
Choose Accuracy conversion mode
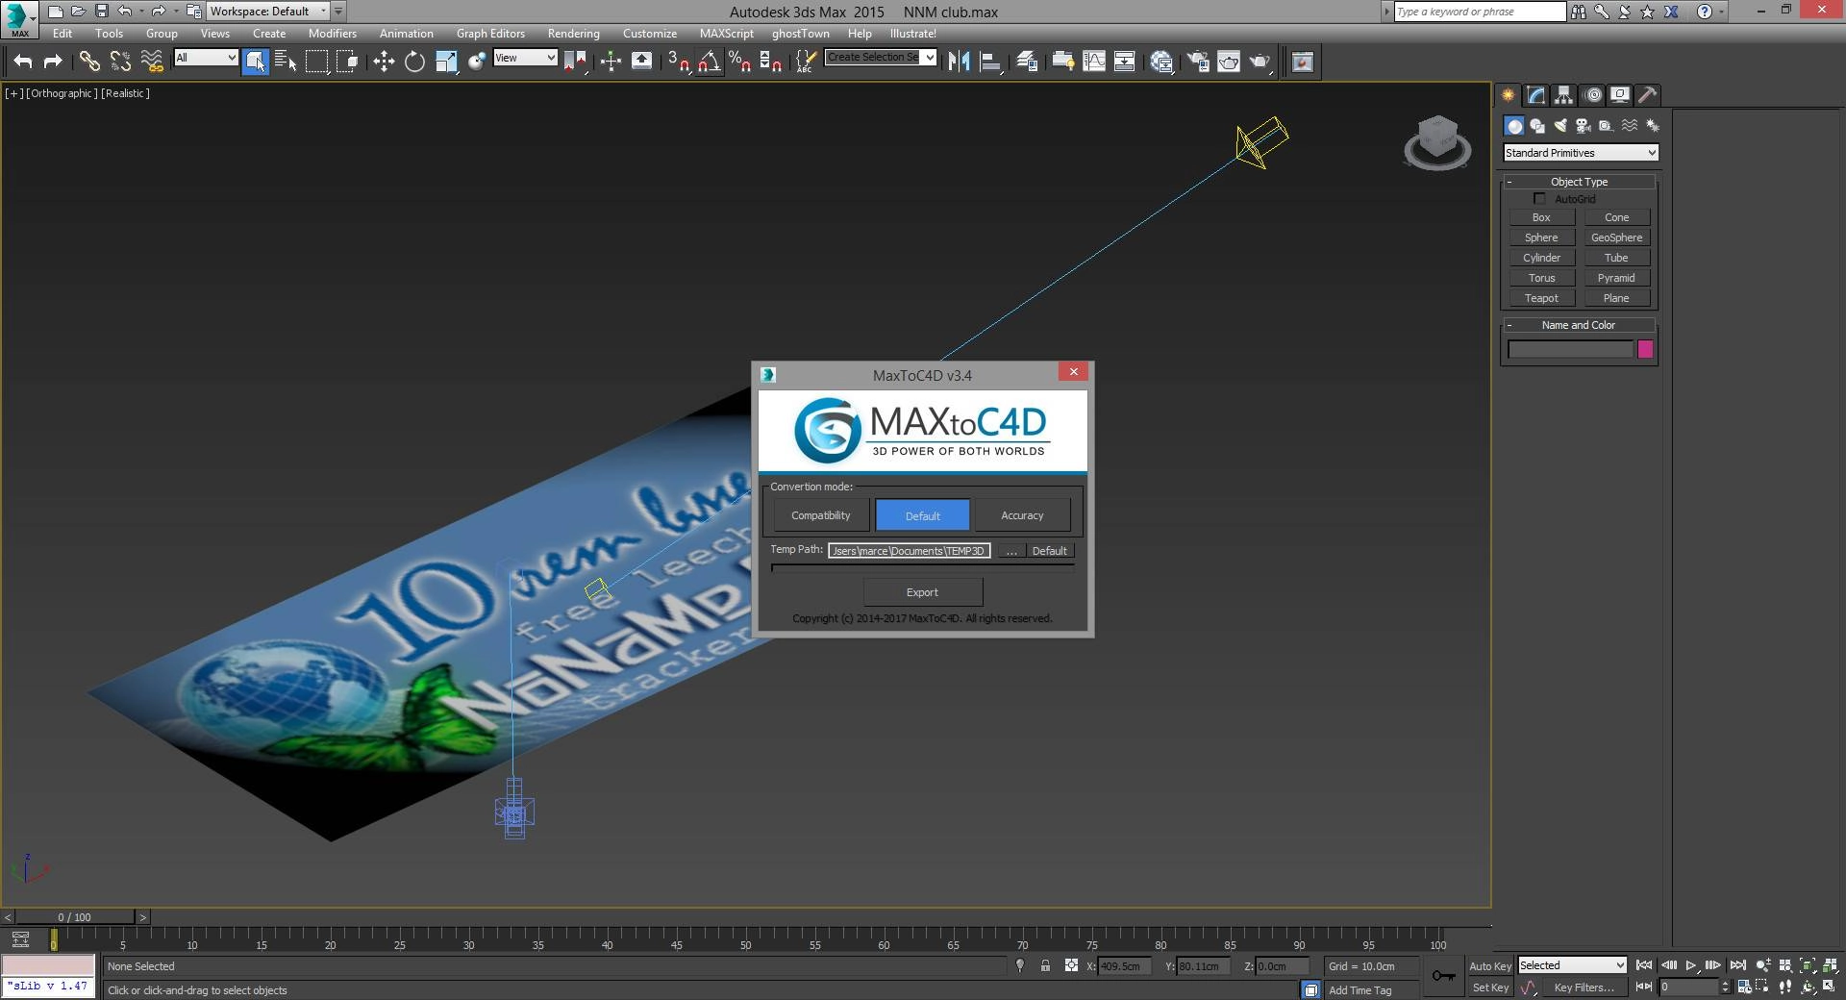click(x=1022, y=515)
